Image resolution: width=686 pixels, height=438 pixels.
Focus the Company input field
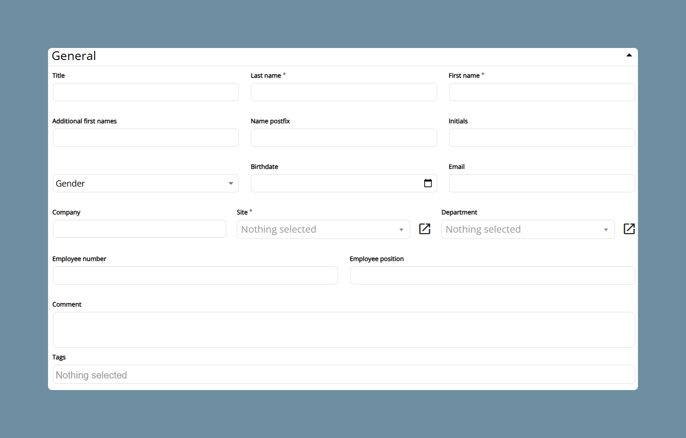139,229
